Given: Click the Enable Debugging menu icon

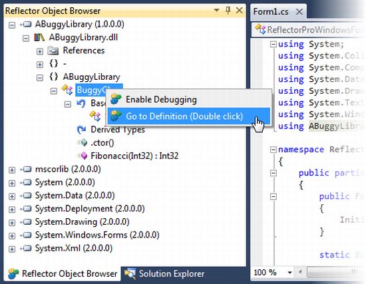Looking at the screenshot, I should [116, 99].
